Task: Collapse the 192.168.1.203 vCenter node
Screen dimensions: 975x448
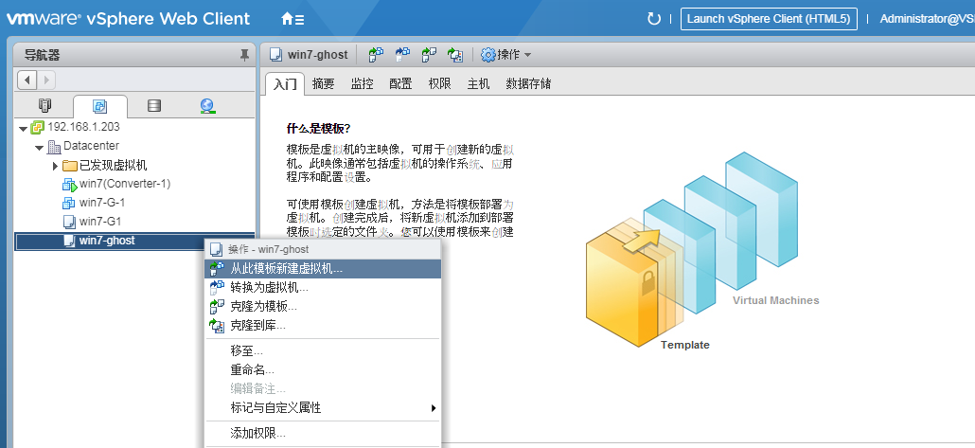Action: (x=23, y=129)
